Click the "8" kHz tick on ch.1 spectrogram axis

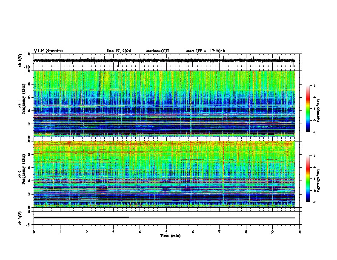(x=30, y=84)
